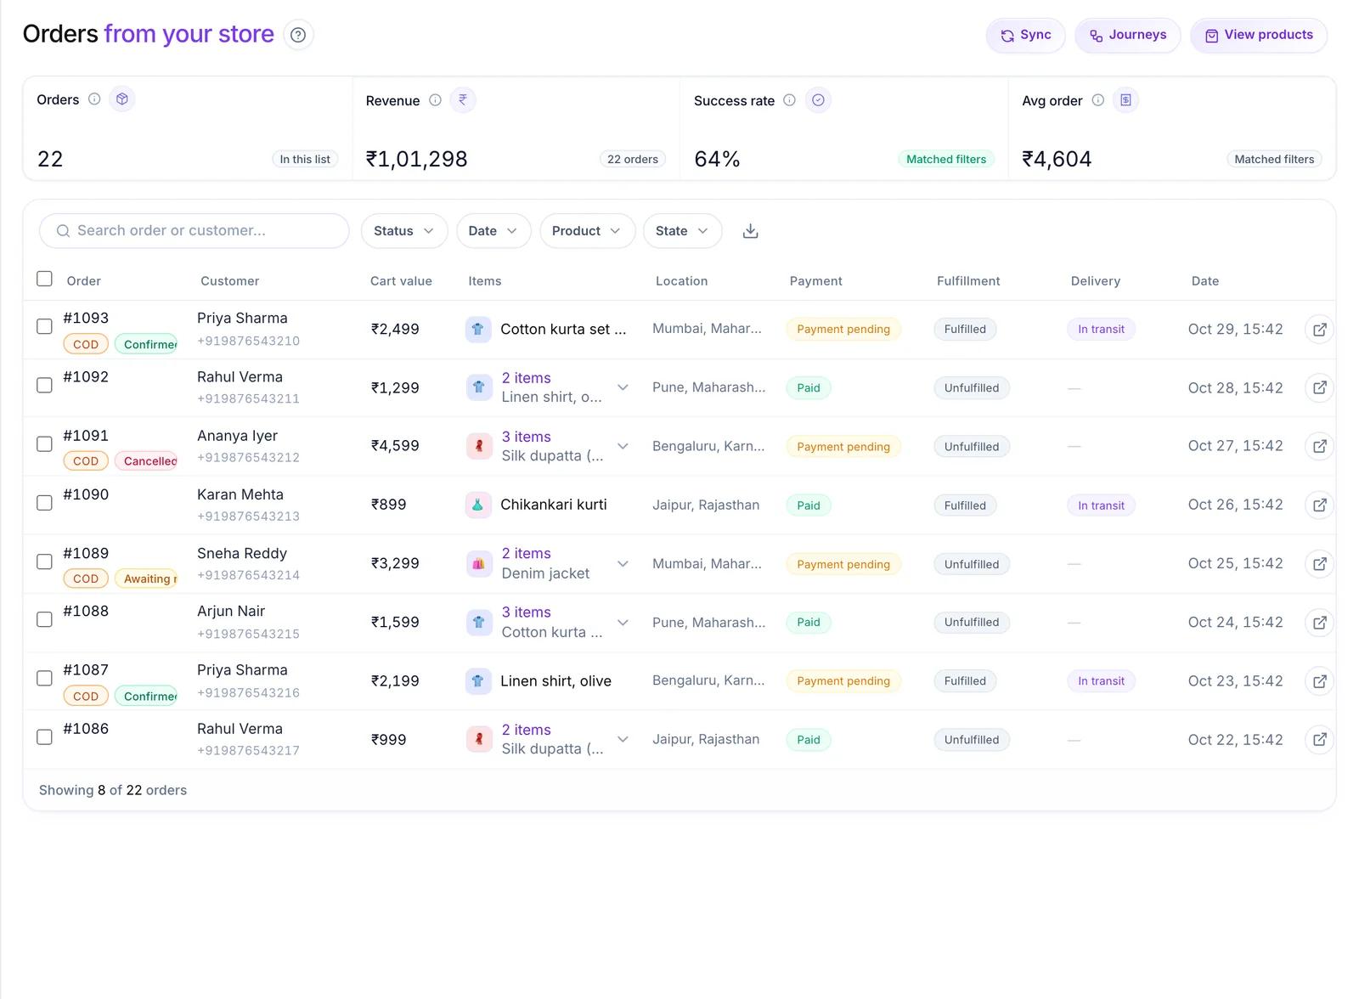Toggle the select-all orders checkbox
1359x999 pixels.
point(45,279)
